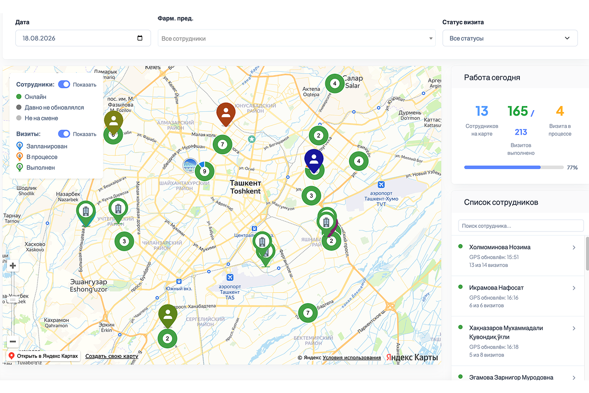Click Открыть в Яндекс Картах button

(x=43, y=356)
